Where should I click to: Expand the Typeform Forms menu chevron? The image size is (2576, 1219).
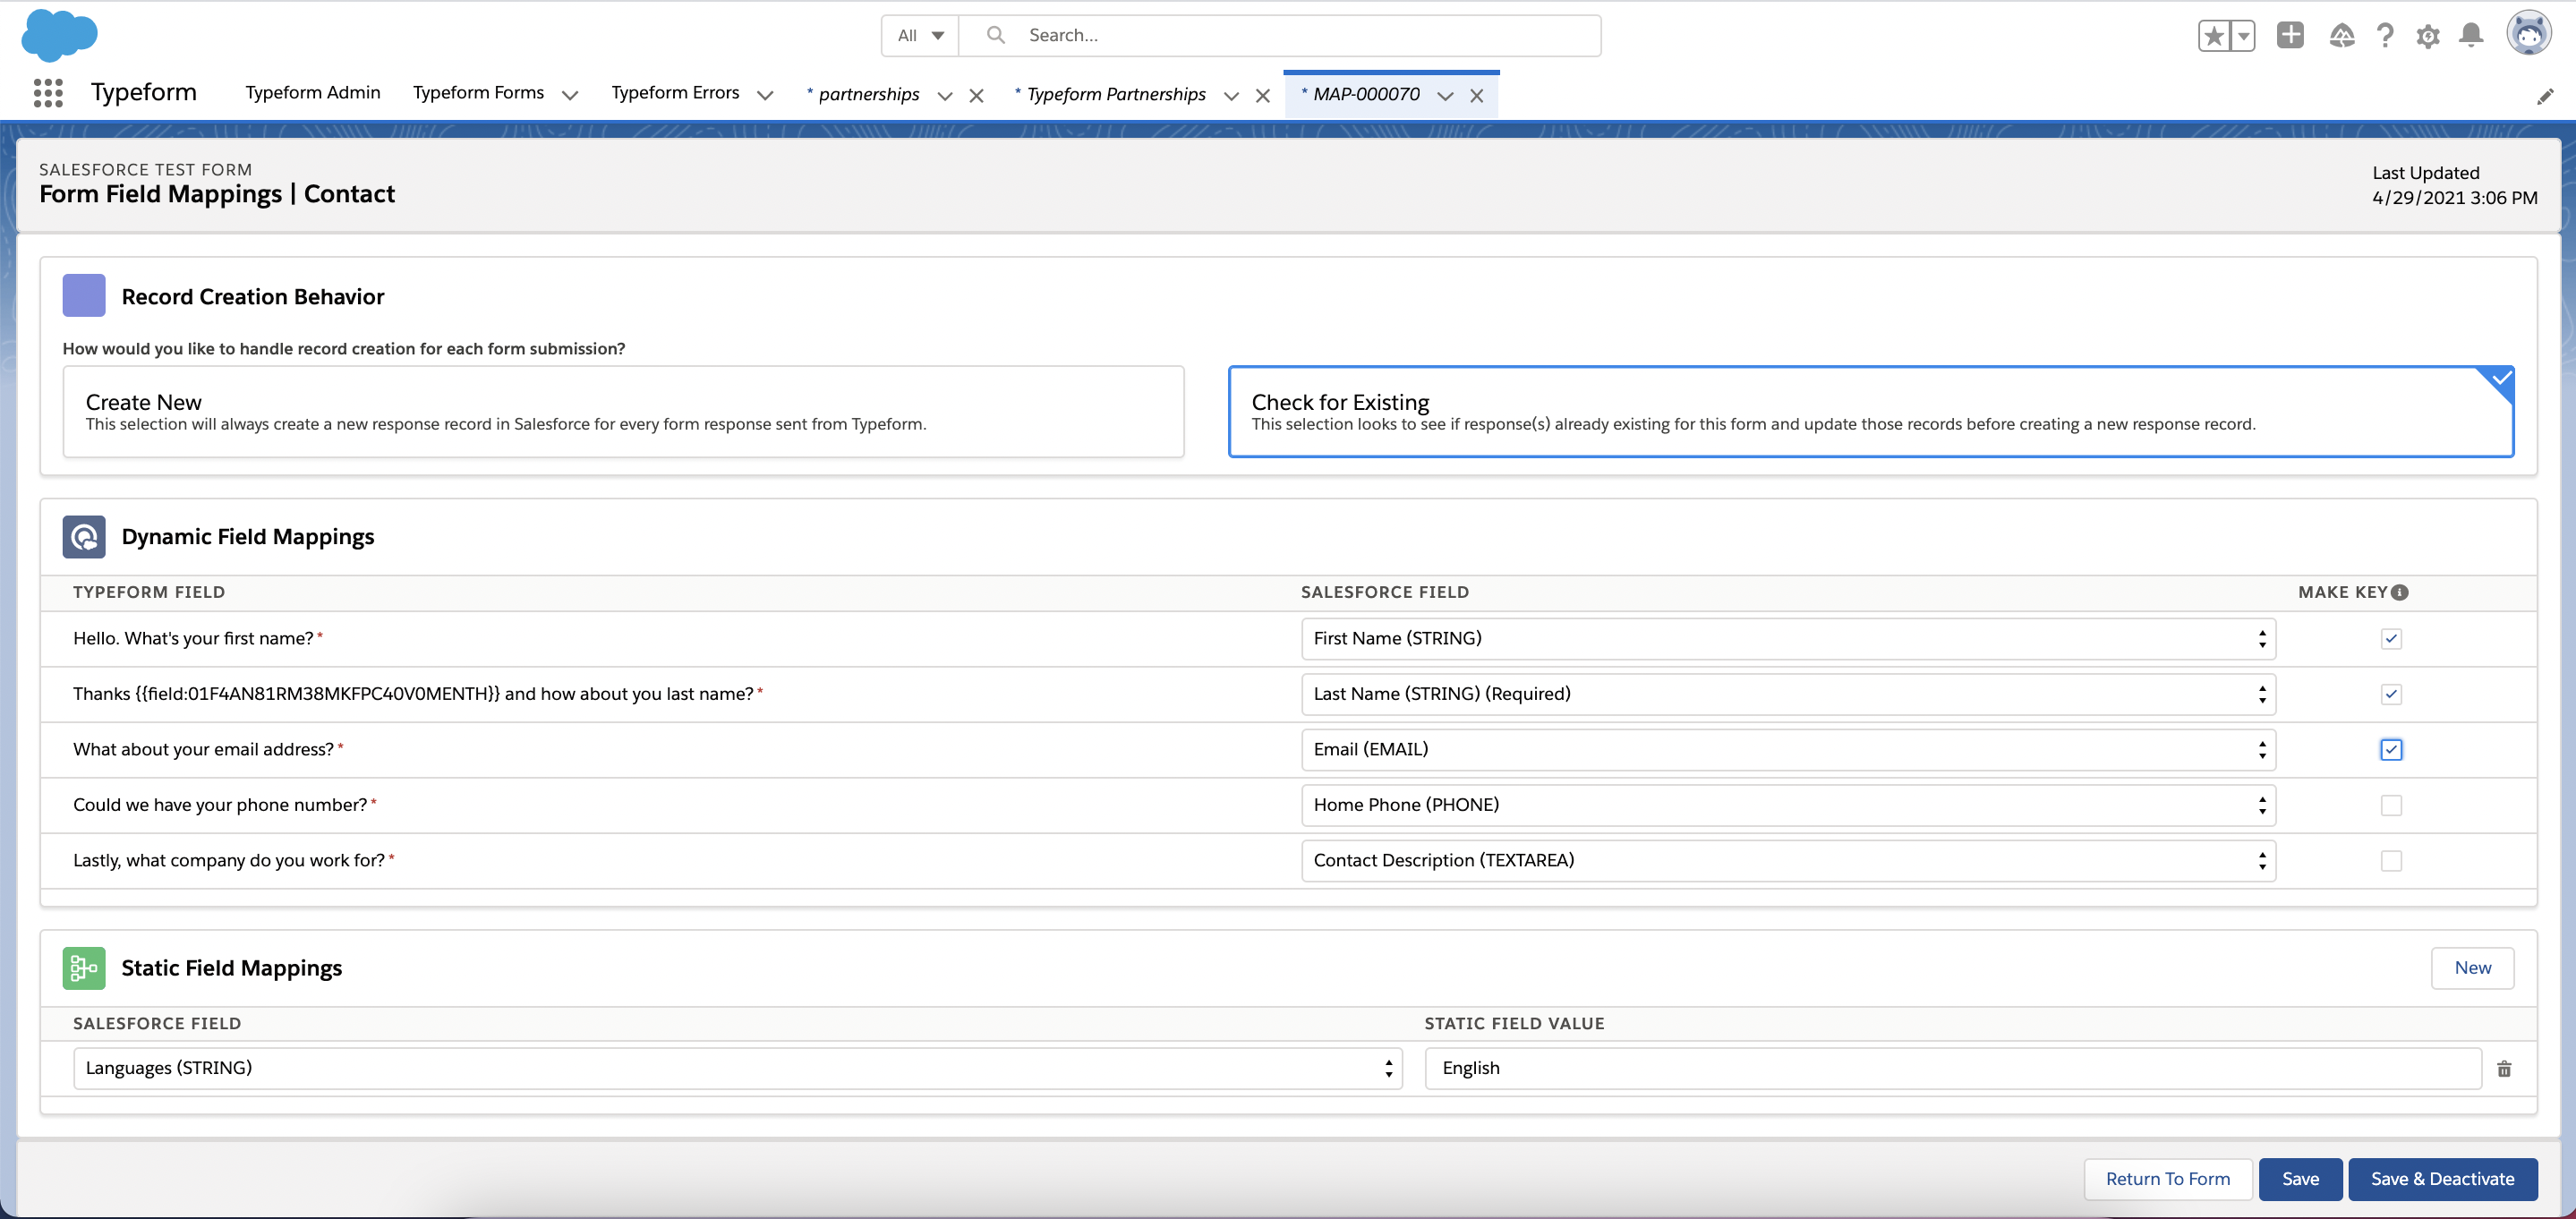click(x=569, y=95)
